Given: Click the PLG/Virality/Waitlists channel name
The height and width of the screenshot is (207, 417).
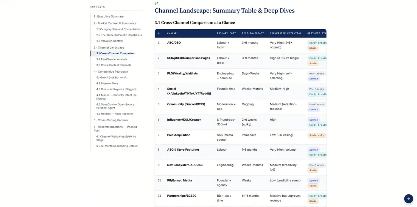Looking at the screenshot, I should (182, 74).
